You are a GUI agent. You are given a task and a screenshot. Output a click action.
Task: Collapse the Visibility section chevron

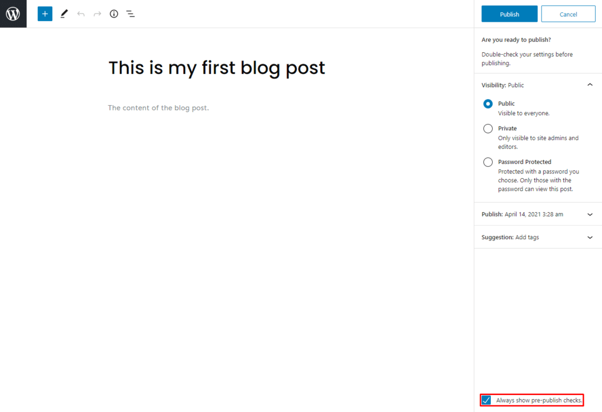[x=590, y=85]
